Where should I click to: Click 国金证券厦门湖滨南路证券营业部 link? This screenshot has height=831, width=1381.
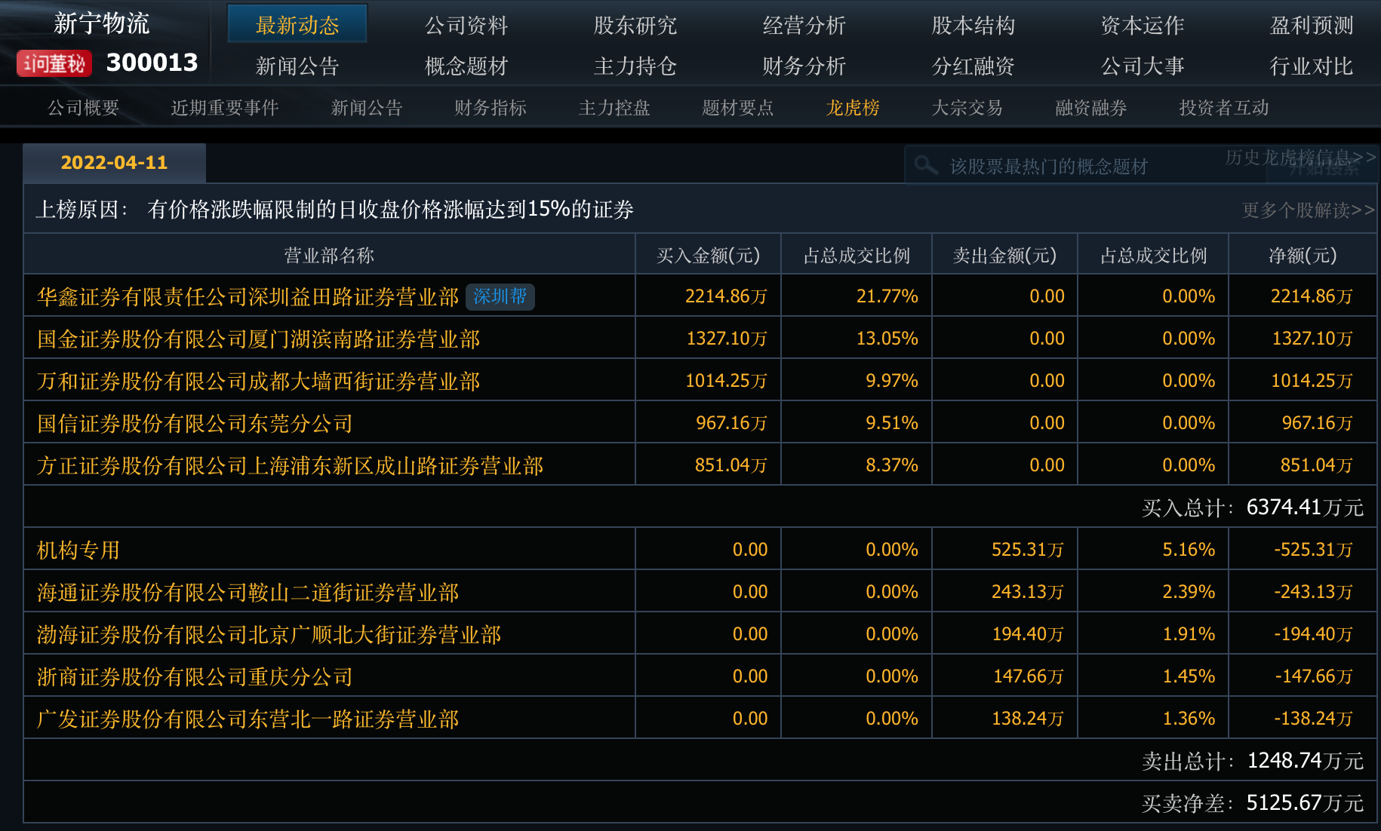[259, 339]
